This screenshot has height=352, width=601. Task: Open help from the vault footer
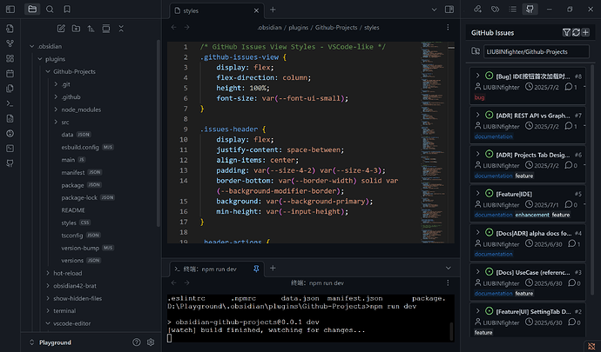pos(137,342)
